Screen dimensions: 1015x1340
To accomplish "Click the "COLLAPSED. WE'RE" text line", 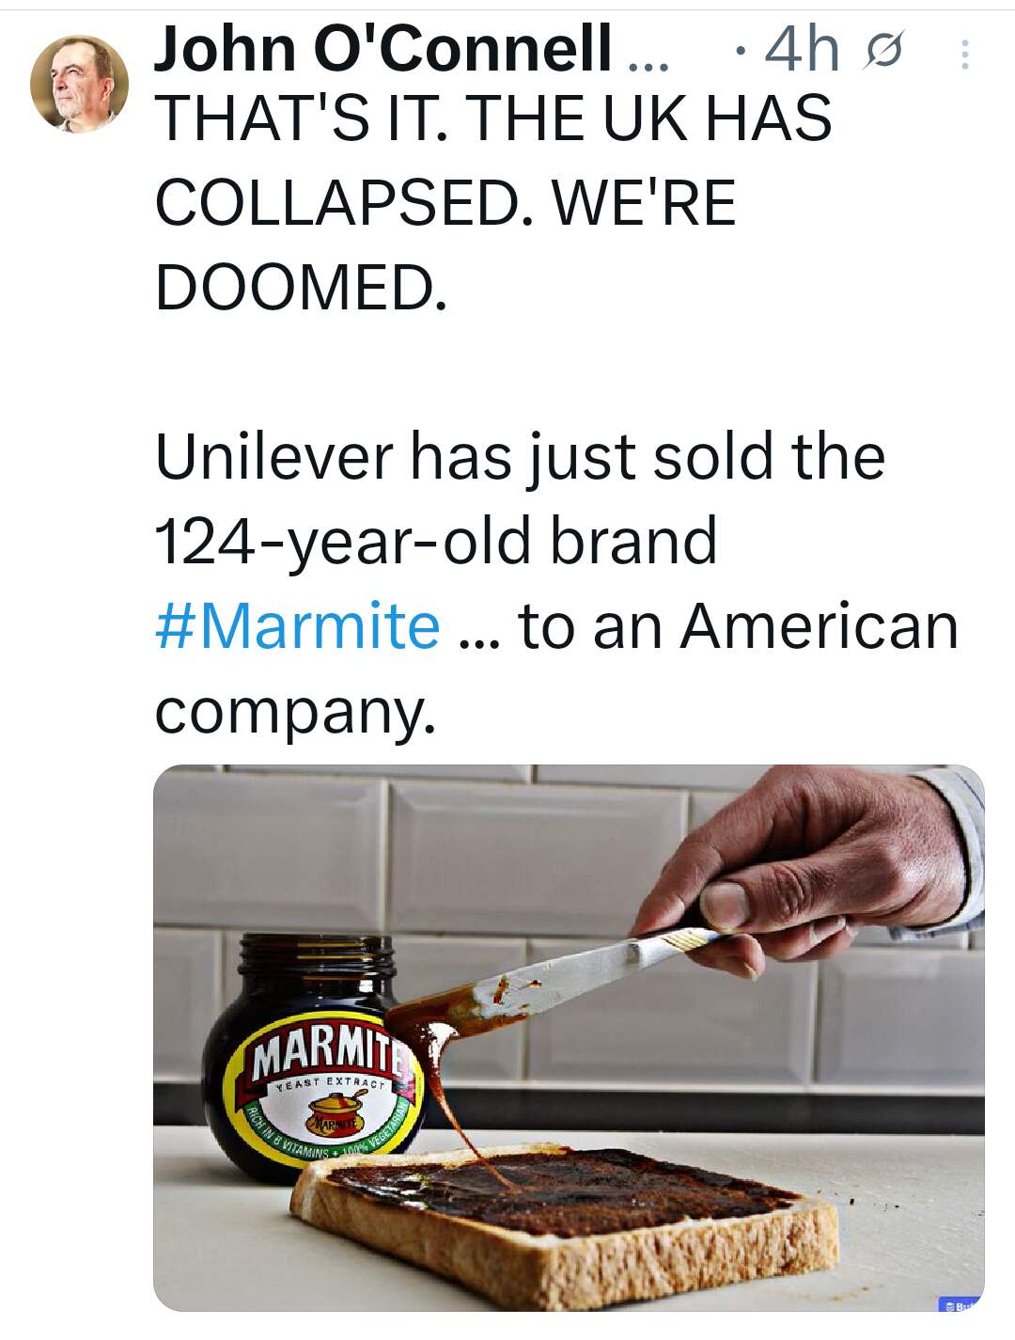I will coord(445,203).
